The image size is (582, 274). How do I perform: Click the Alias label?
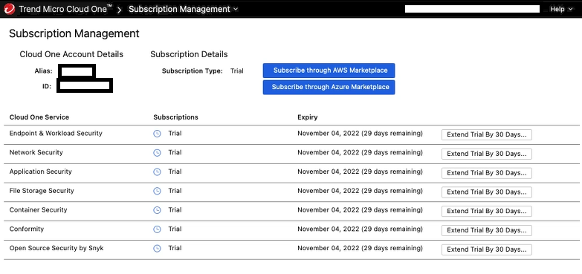pyautogui.click(x=43, y=71)
